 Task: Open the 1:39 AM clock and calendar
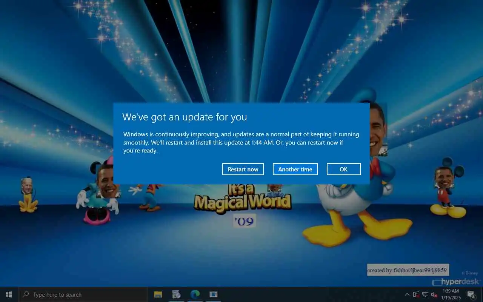pyautogui.click(x=451, y=294)
